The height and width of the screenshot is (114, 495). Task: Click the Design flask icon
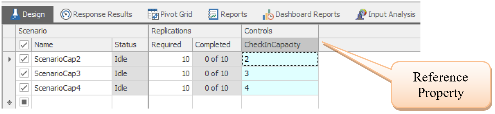point(15,14)
